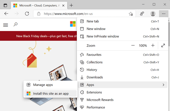Minimize the browser window
This screenshot has height=111, width=170.
coord(143,5)
